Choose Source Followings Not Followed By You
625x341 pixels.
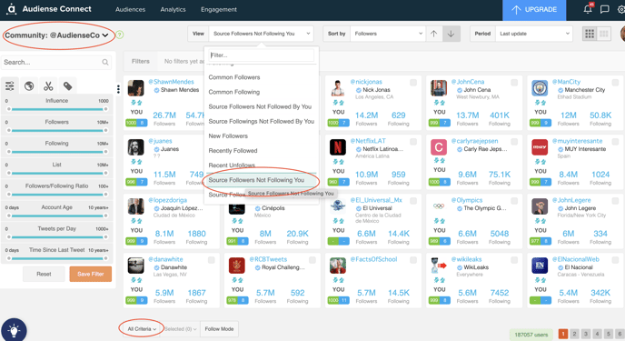(261, 122)
